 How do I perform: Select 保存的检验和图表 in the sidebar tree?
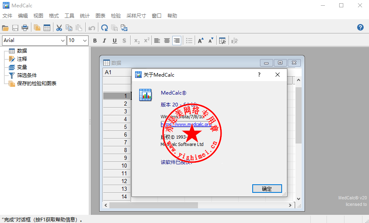click(37, 84)
